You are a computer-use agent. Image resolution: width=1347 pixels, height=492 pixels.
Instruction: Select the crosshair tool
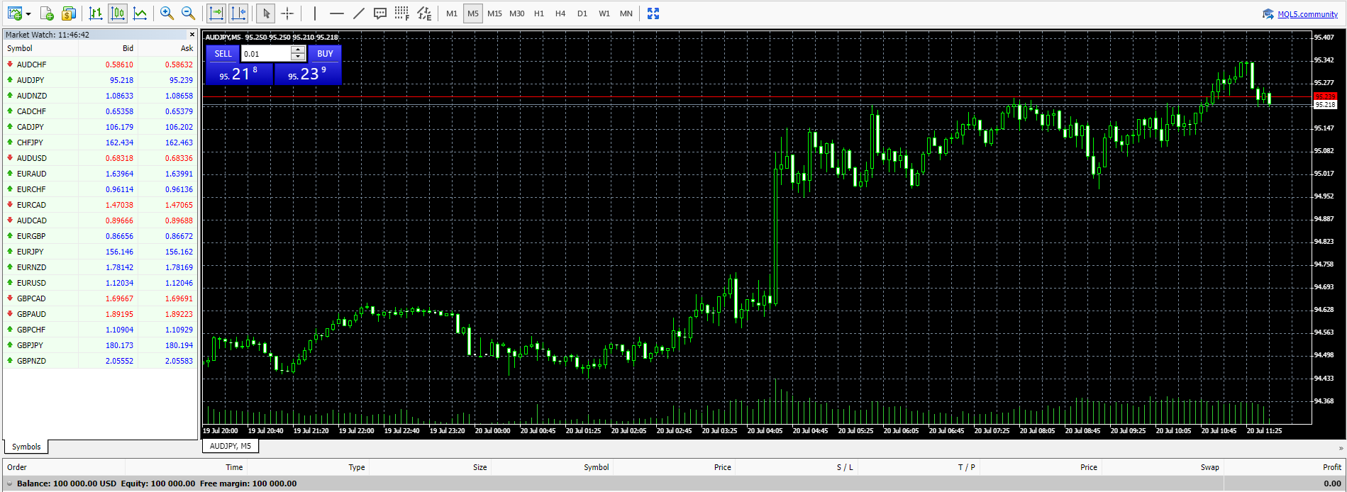[287, 13]
